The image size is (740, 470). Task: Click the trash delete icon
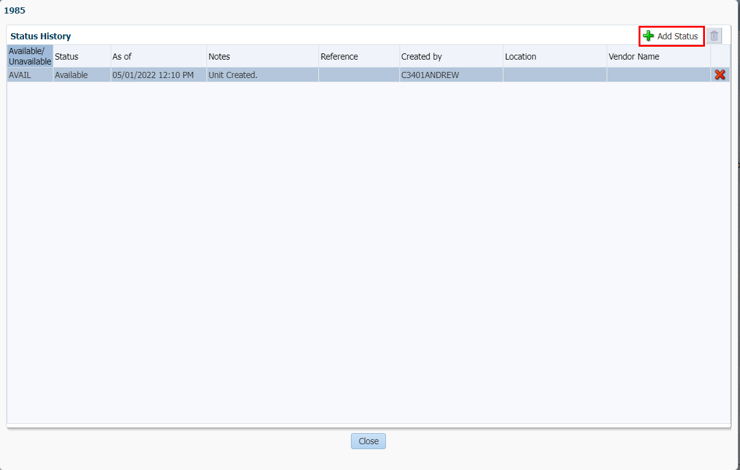714,36
